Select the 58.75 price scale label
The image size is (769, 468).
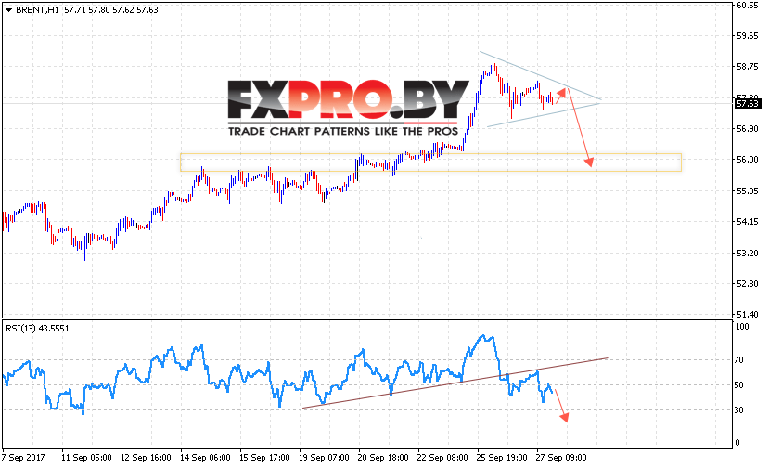point(748,67)
